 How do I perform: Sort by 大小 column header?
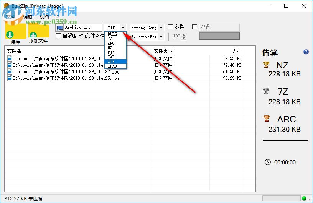[x=237, y=51]
